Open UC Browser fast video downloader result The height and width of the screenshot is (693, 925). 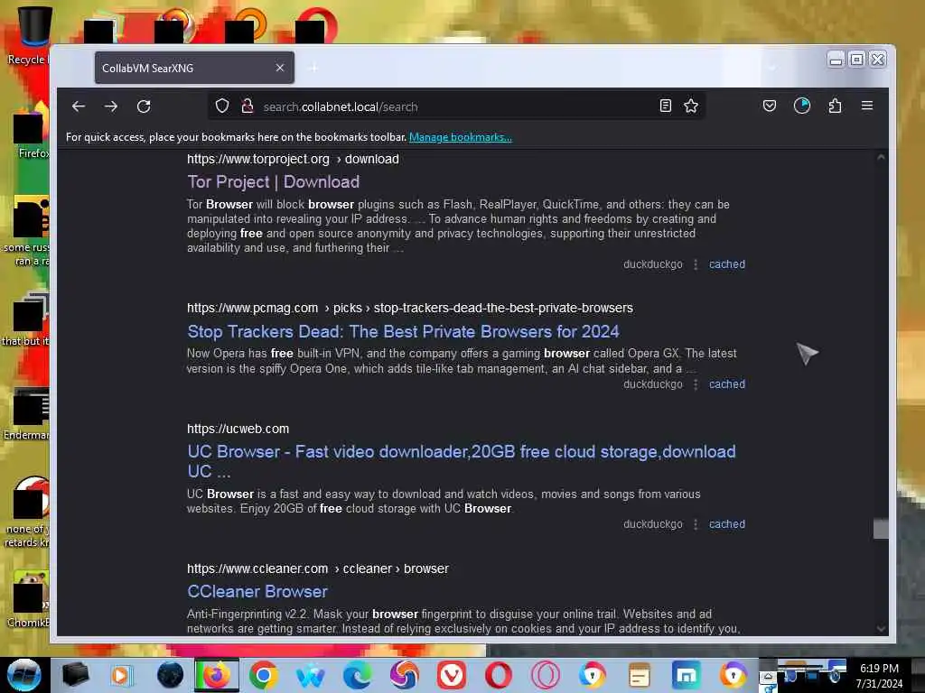click(462, 461)
